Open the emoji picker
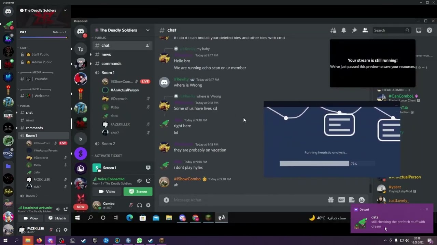The height and width of the screenshot is (245, 437). coord(362,200)
